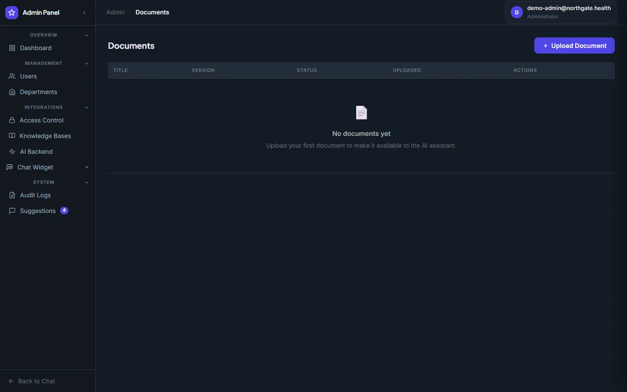Click the Users people icon
This screenshot has height=392, width=627.
(12, 76)
